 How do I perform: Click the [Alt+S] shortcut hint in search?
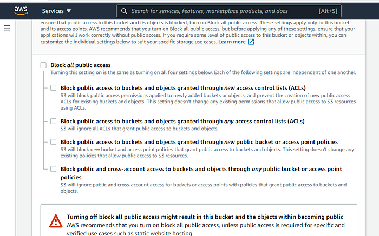[x=328, y=11]
